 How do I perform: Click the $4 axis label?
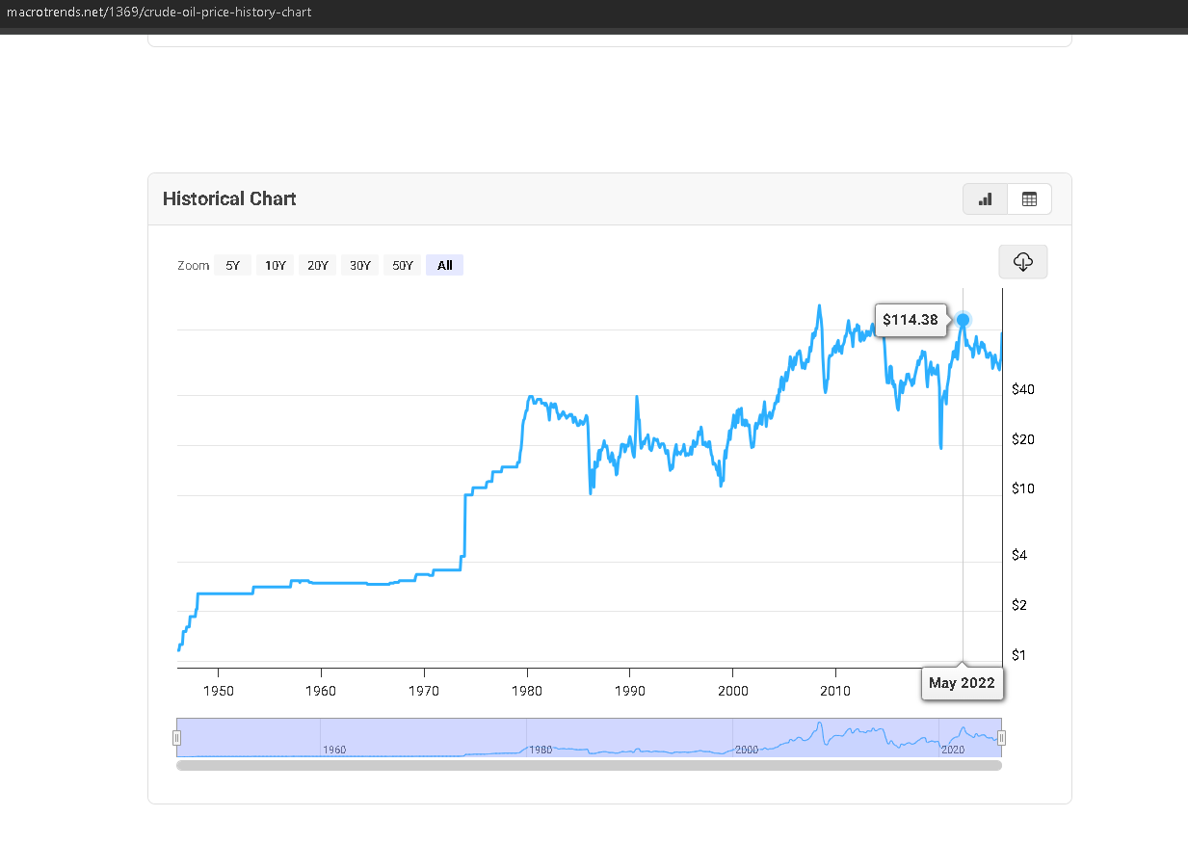click(x=1020, y=555)
